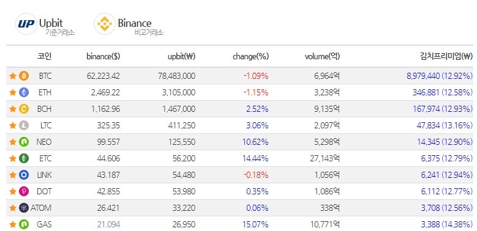Sort by the binance($) column header
The height and width of the screenshot is (231, 477).
[103, 56]
